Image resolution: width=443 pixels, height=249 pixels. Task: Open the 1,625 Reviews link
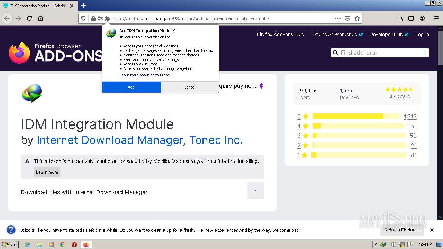tap(349, 94)
